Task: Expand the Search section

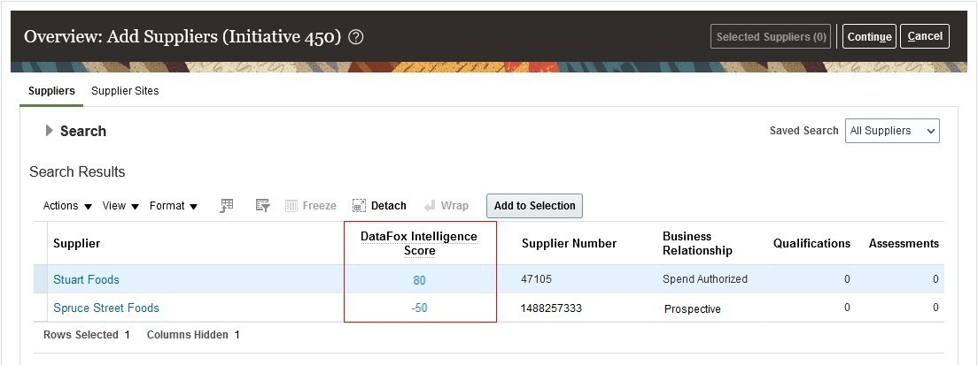Action: click(x=50, y=131)
